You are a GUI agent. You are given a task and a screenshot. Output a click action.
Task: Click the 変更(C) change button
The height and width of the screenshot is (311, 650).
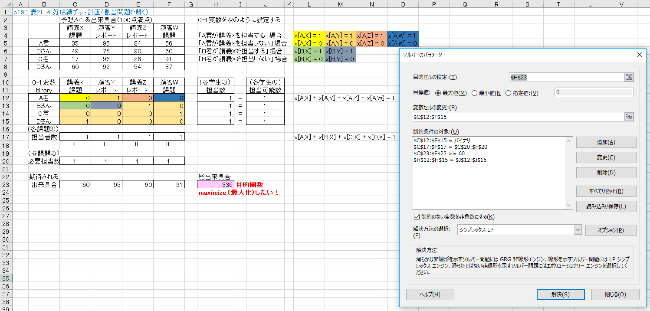(606, 157)
